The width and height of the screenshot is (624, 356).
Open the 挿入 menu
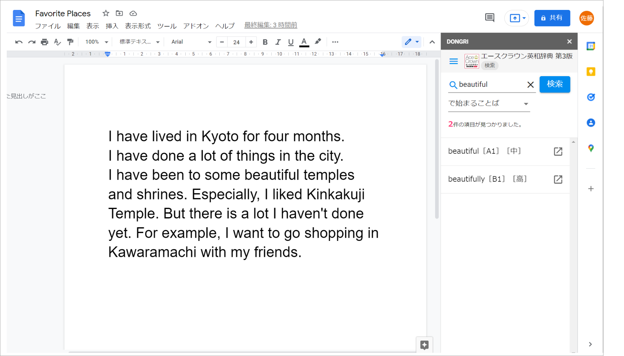(x=112, y=26)
